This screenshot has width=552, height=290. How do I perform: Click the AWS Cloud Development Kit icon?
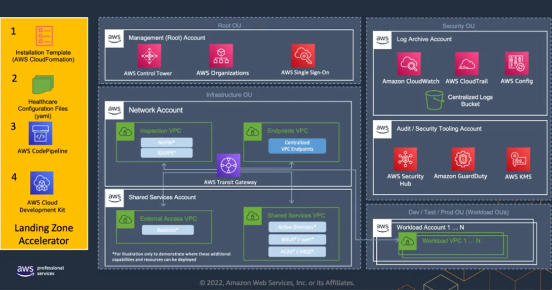coord(42,183)
